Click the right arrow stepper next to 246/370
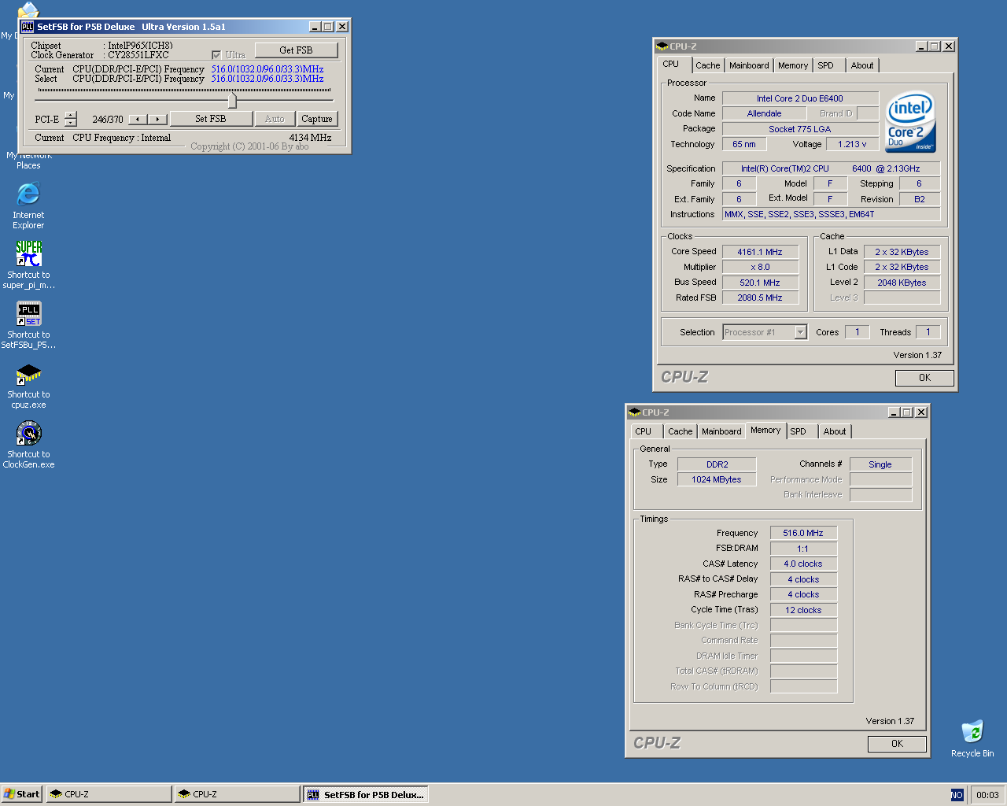Viewport: 1007px width, 806px height. pos(158,119)
